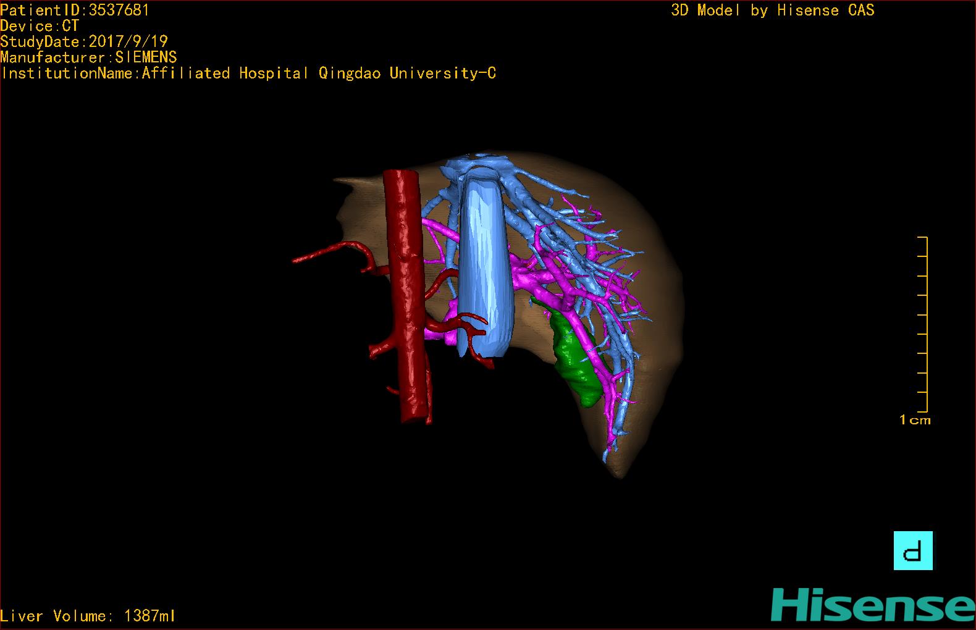Click the yellow scale ruler
The width and height of the screenshot is (976, 630).
(923, 324)
